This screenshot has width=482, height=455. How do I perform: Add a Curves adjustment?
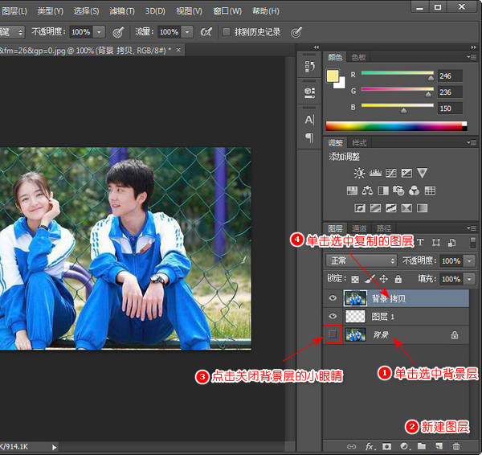(x=391, y=173)
